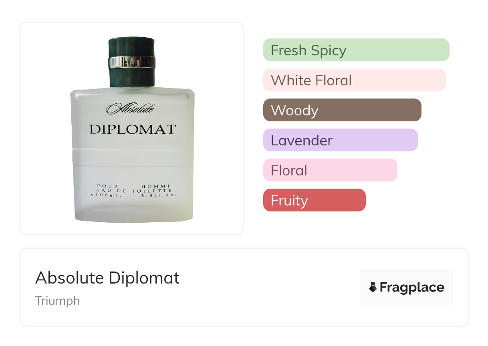488x346 pixels.
Task: Click the Woody accord bar
Action: [342, 110]
